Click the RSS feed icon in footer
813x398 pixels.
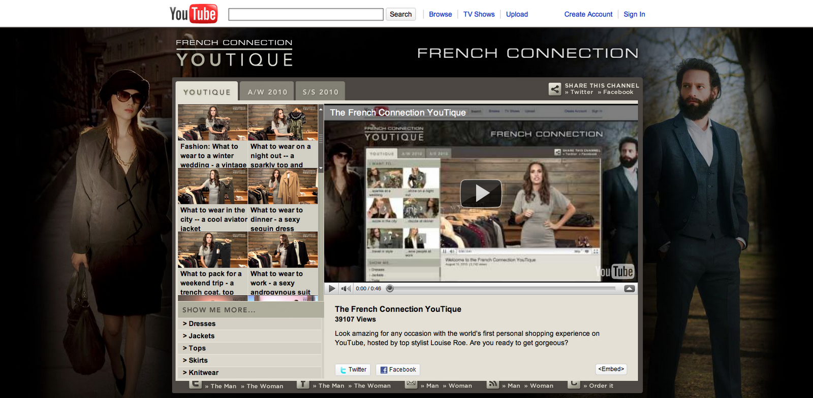tap(493, 384)
